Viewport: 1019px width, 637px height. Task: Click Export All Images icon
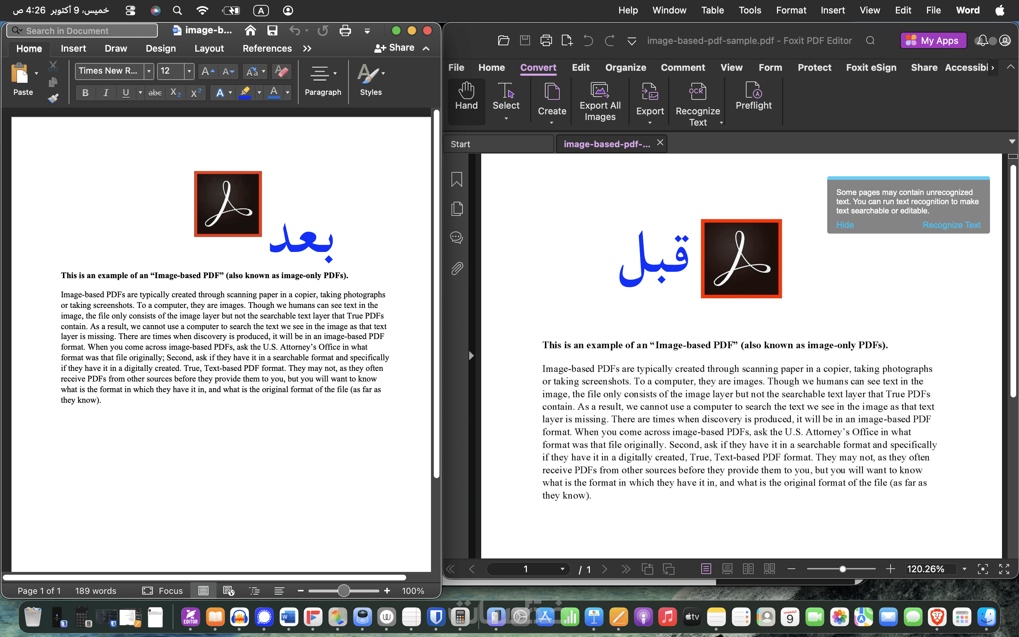pos(600,91)
